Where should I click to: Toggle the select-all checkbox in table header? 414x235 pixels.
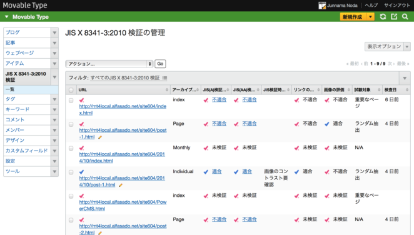click(71, 90)
